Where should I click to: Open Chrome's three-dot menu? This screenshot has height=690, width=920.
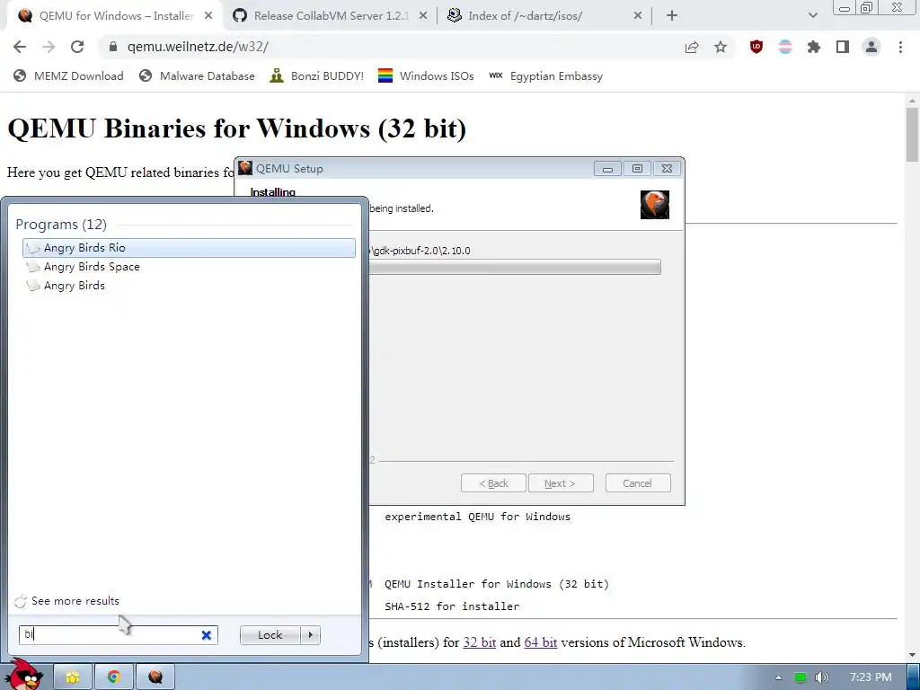pyautogui.click(x=900, y=47)
